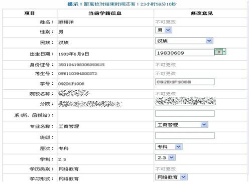Click the 院校名称： row label
The width and height of the screenshot is (249, 184).
[42, 94]
